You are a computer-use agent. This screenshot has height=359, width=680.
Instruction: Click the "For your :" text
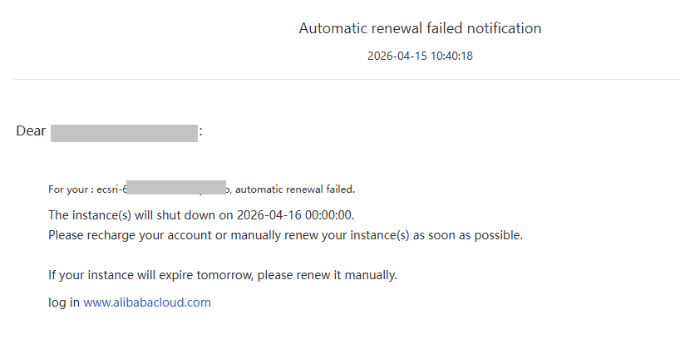click(71, 189)
